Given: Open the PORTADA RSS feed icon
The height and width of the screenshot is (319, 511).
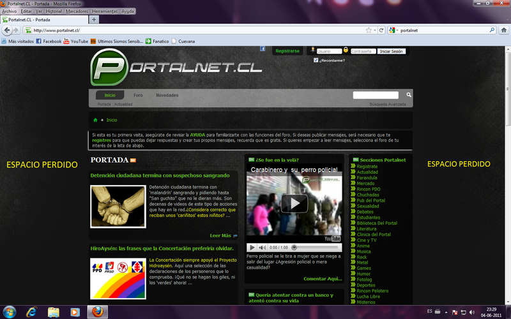Looking at the screenshot, I should coord(133,160).
